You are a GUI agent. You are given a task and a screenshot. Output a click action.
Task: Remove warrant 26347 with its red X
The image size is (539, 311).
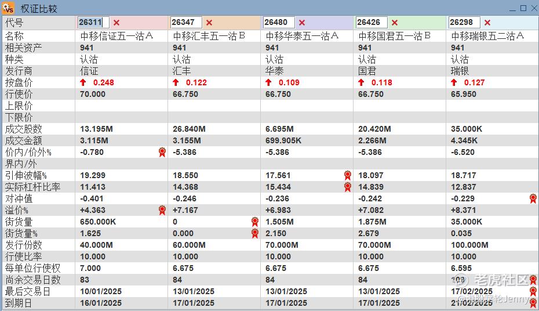click(x=209, y=23)
